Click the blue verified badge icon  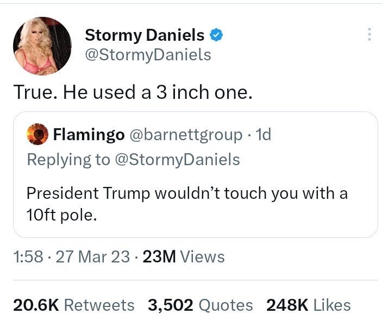pos(217,35)
